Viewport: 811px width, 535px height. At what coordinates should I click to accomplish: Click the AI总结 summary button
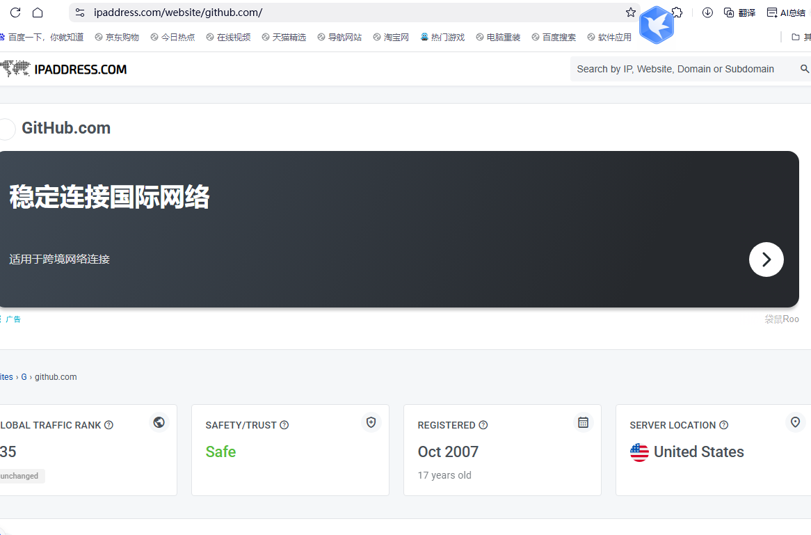(x=786, y=13)
